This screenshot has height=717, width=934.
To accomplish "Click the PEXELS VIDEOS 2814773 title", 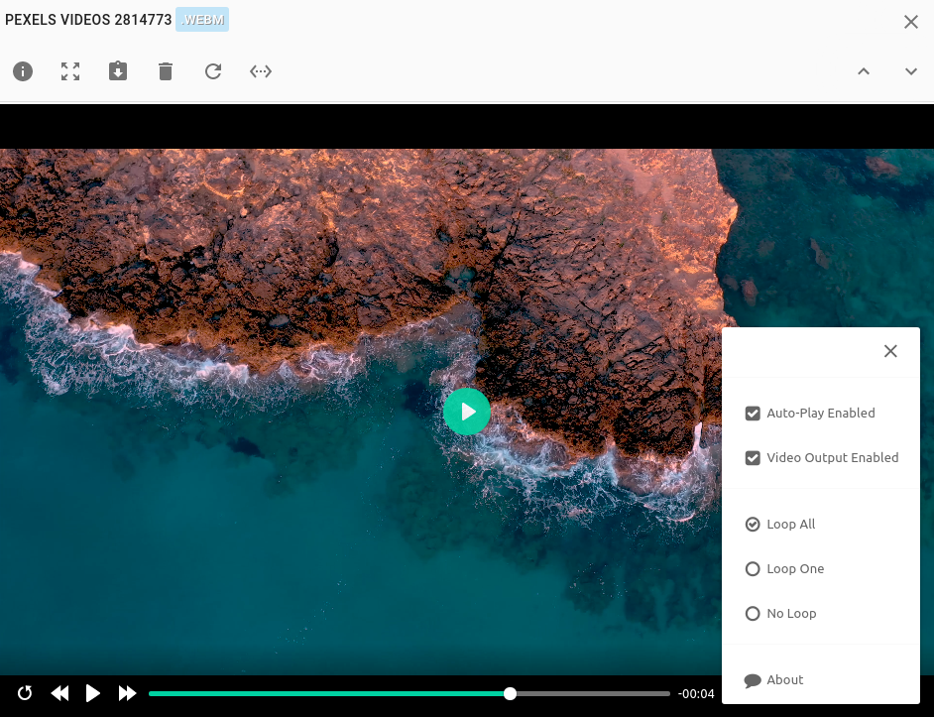I will 88,20.
